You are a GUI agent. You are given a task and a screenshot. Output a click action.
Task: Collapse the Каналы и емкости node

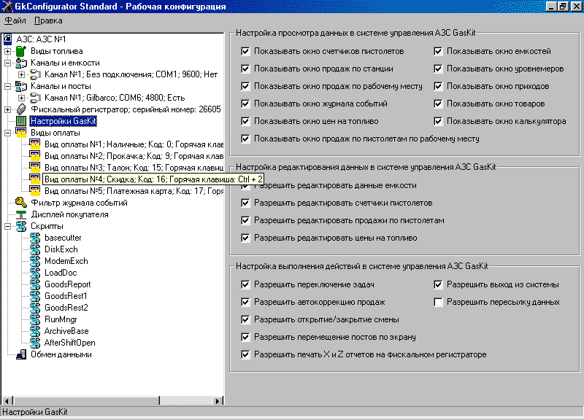(x=7, y=63)
